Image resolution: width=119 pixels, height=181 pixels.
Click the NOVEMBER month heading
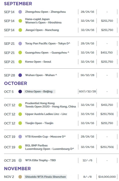[17, 169]
